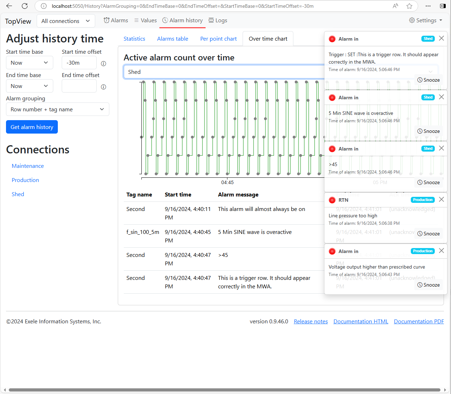
Task: Open the Shed connection link
Action: [x=18, y=194]
